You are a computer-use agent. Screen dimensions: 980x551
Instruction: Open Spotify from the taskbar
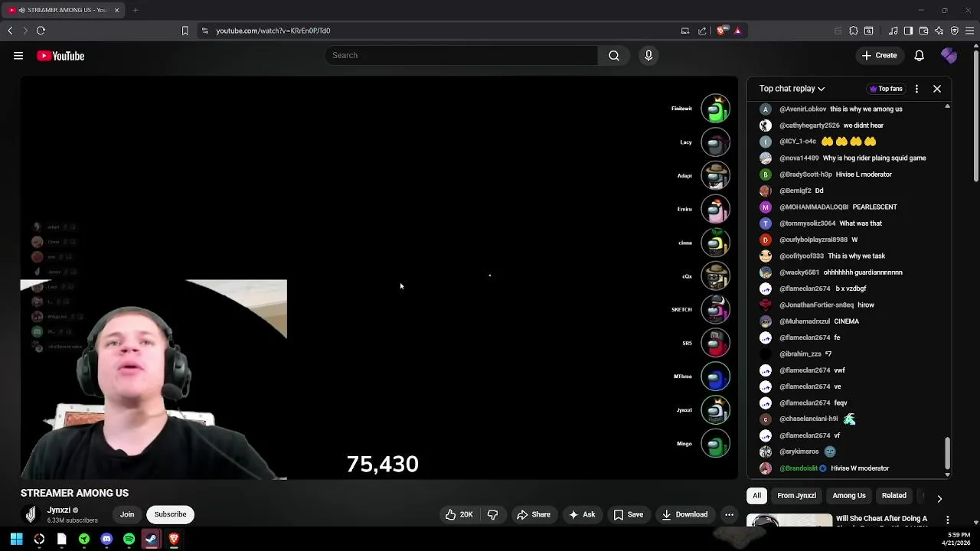point(129,539)
